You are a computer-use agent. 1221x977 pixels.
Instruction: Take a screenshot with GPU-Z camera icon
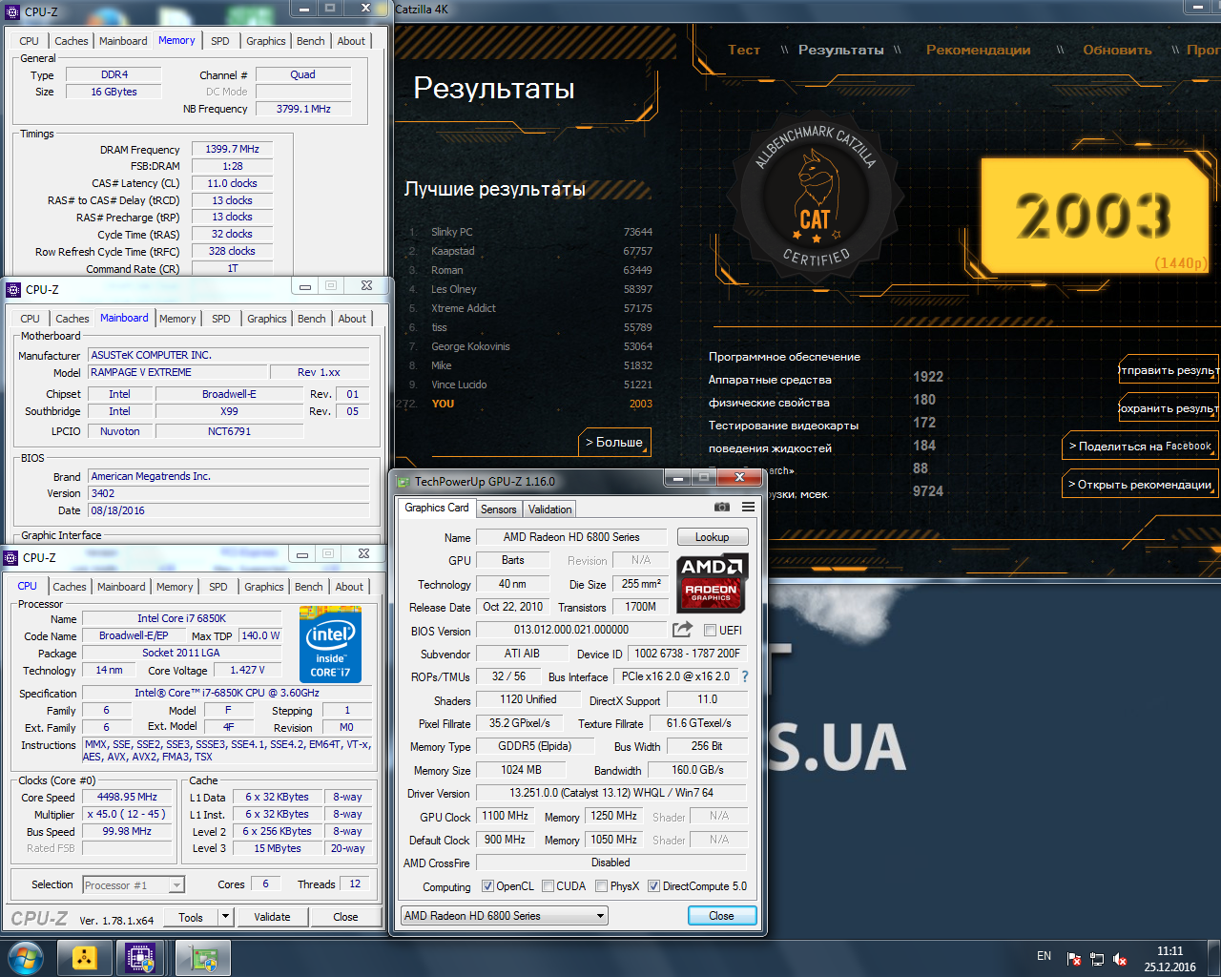click(722, 507)
